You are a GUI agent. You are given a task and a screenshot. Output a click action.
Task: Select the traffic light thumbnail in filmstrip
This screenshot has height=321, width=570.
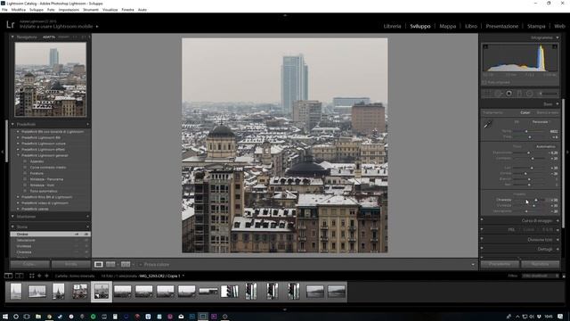tap(230, 292)
